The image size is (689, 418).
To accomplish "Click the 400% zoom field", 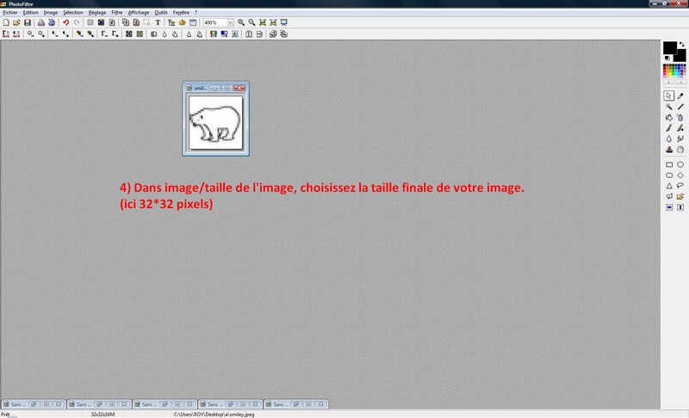I will (215, 22).
